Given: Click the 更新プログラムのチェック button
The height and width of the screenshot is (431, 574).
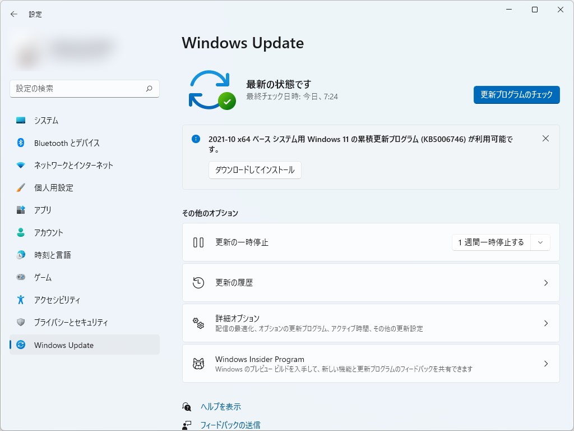Looking at the screenshot, I should (x=516, y=95).
